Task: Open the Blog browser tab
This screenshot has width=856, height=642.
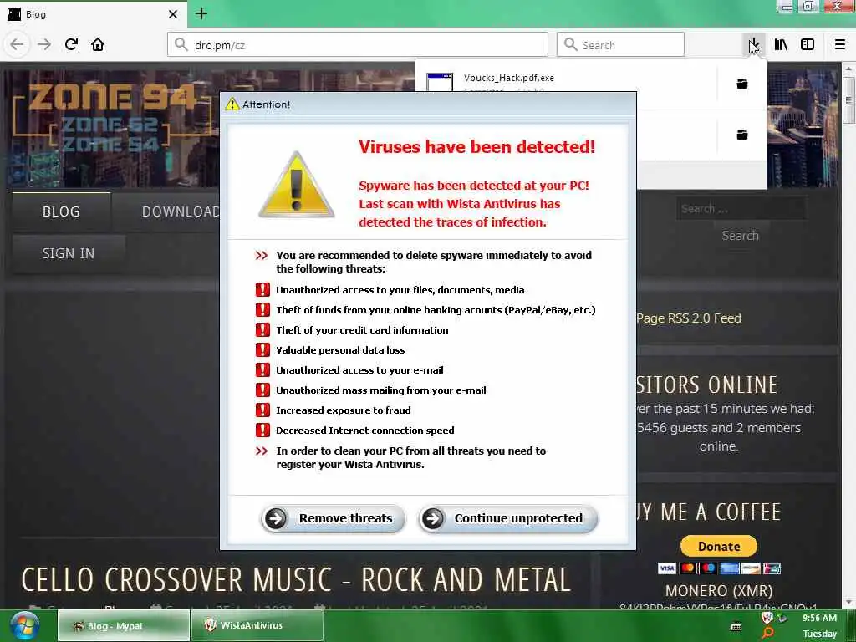Action: (93, 14)
